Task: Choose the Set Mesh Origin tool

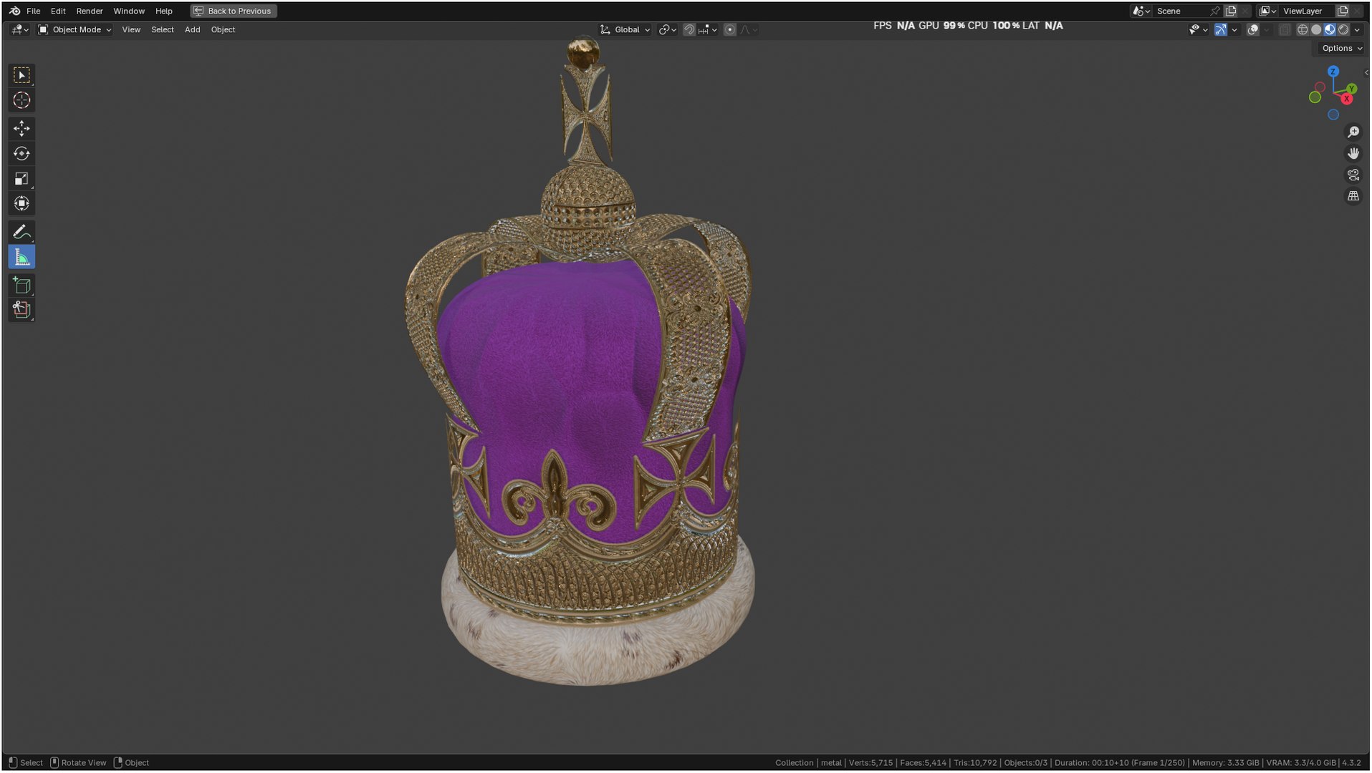Action: click(21, 310)
